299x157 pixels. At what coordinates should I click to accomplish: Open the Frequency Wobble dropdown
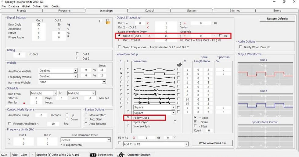coord(76,76)
